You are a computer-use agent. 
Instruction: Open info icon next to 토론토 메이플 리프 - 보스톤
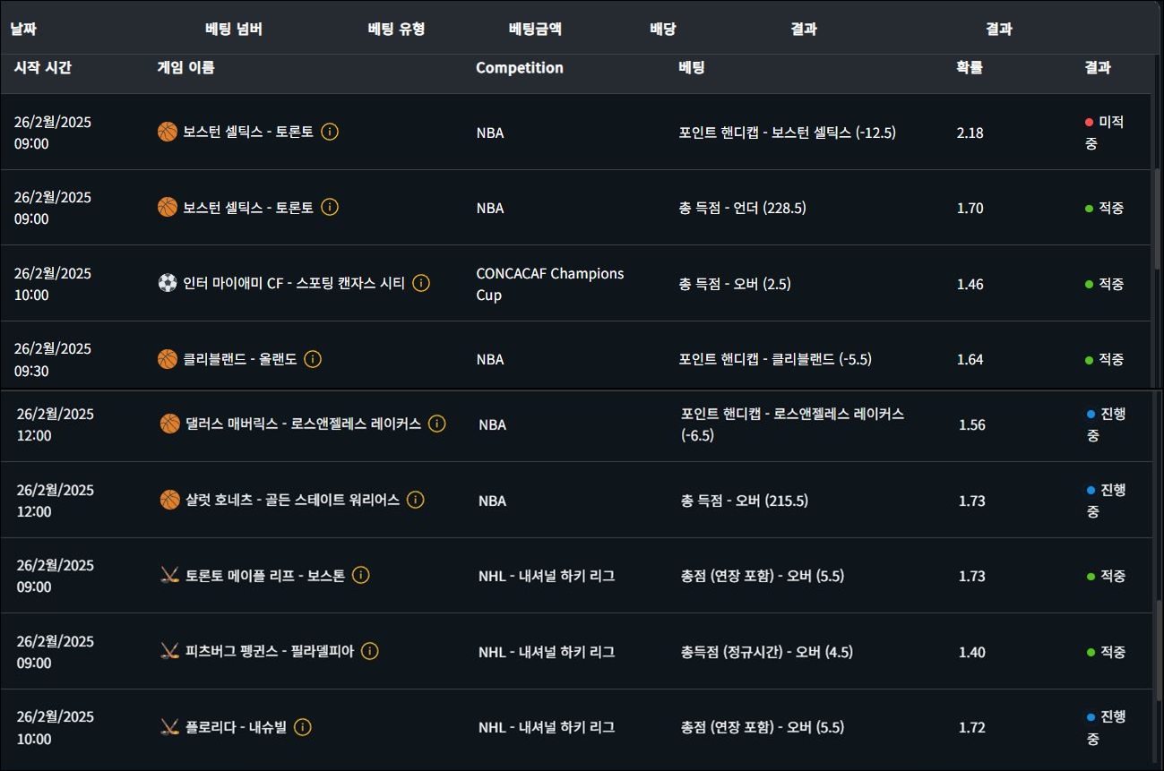361,575
